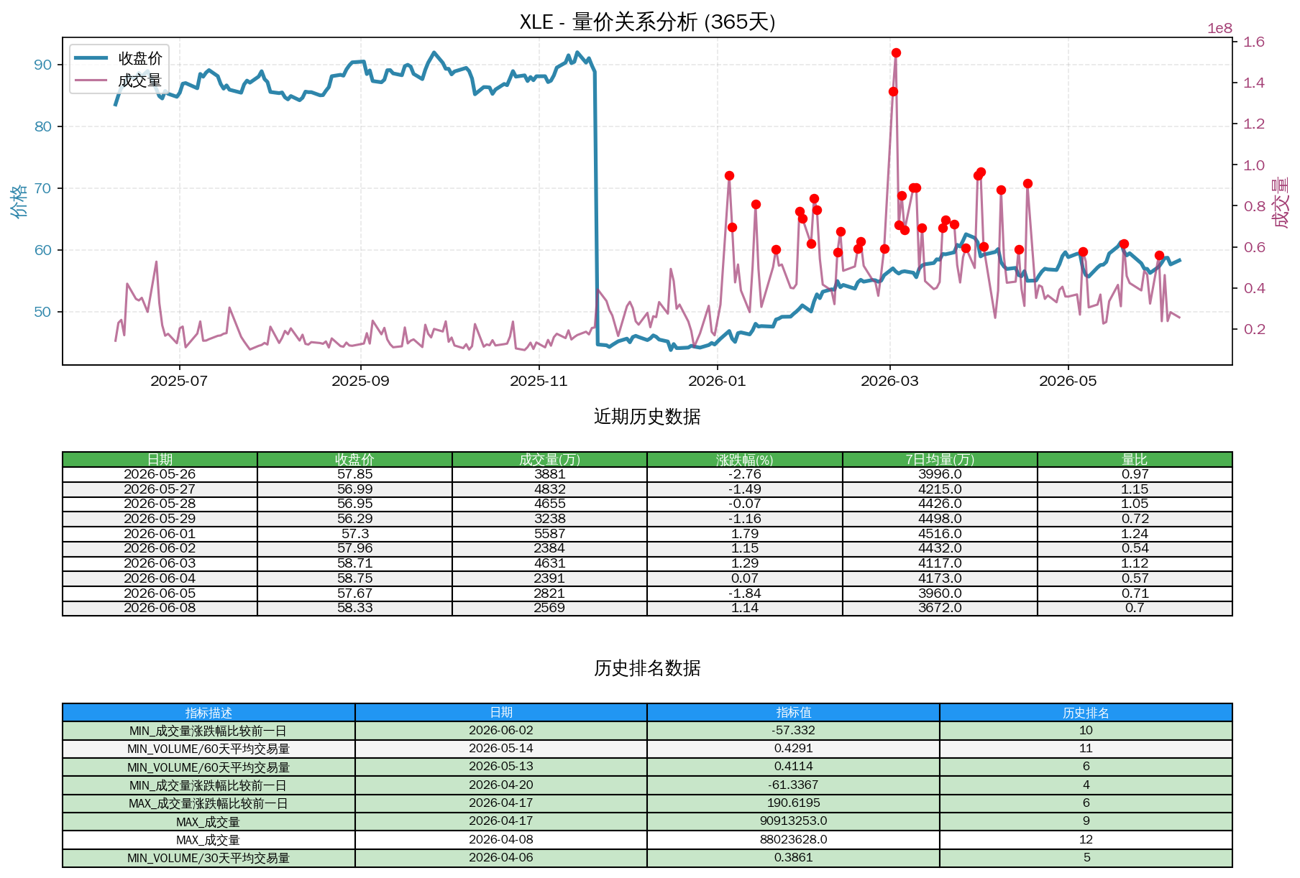Screen dimensions: 1300x878
Task: Click ranking date 2026-05-14
Action: point(501,749)
